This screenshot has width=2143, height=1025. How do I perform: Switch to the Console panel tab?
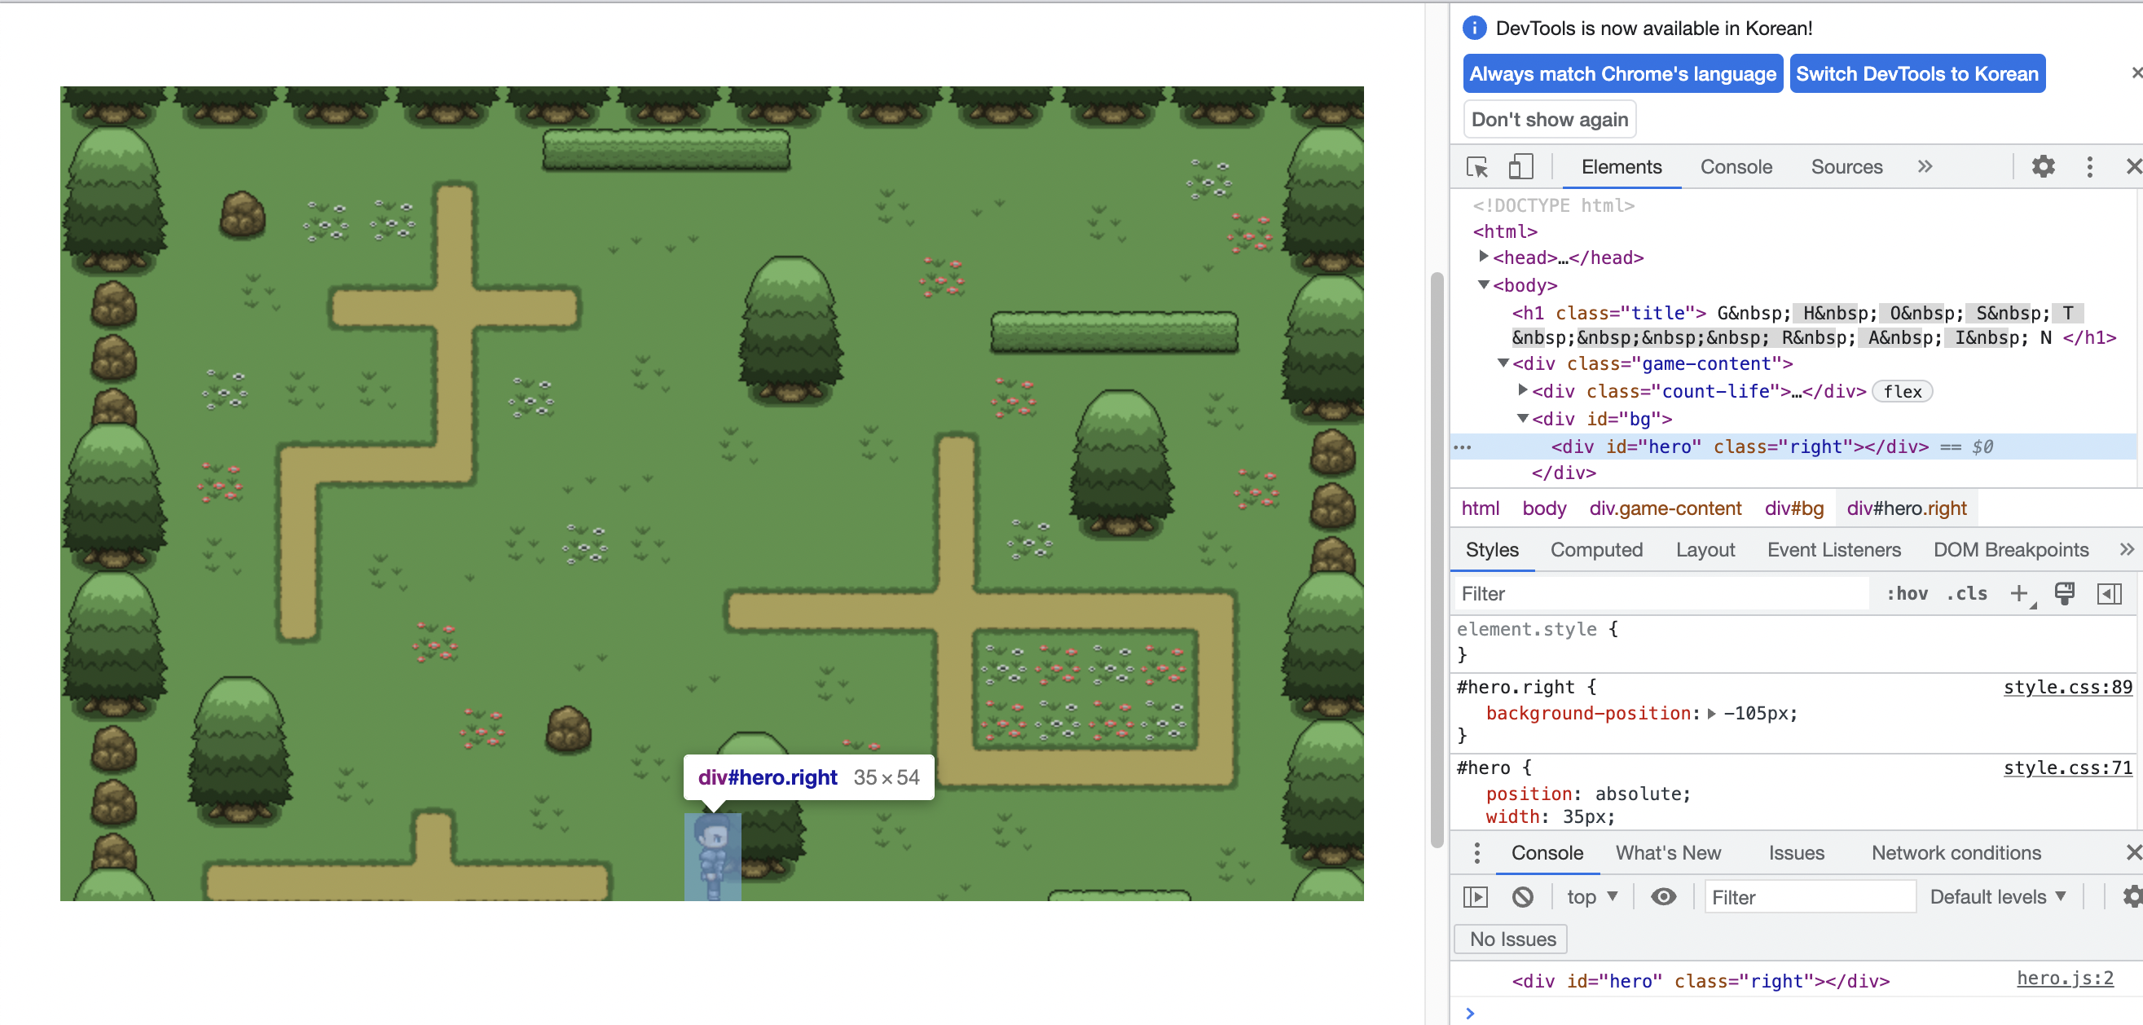(x=1736, y=167)
